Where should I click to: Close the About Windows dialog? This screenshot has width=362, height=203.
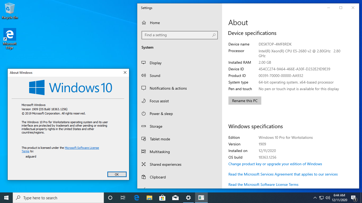pos(125,72)
